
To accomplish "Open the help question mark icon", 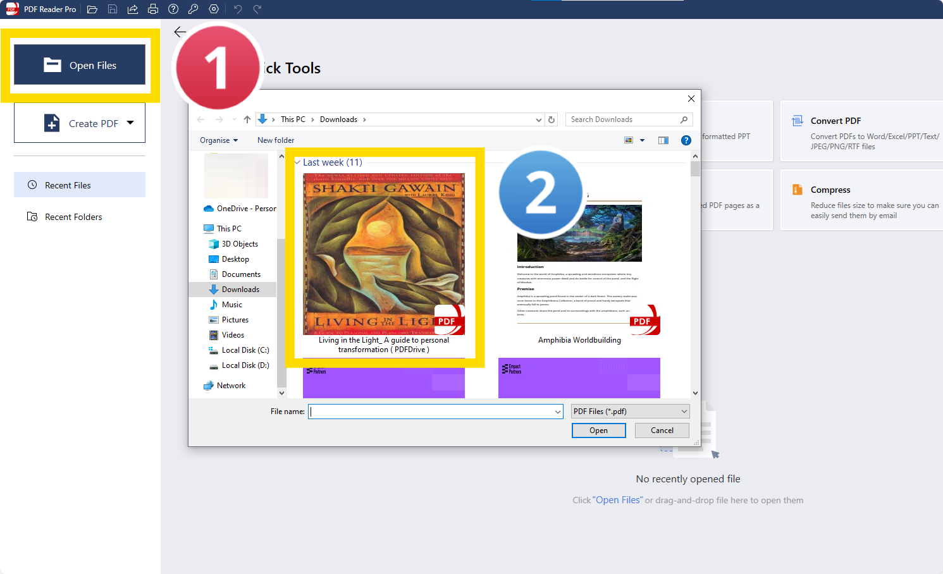I will 173,9.
